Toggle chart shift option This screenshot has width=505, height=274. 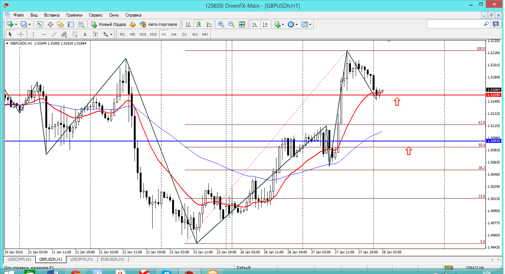pyautogui.click(x=265, y=24)
